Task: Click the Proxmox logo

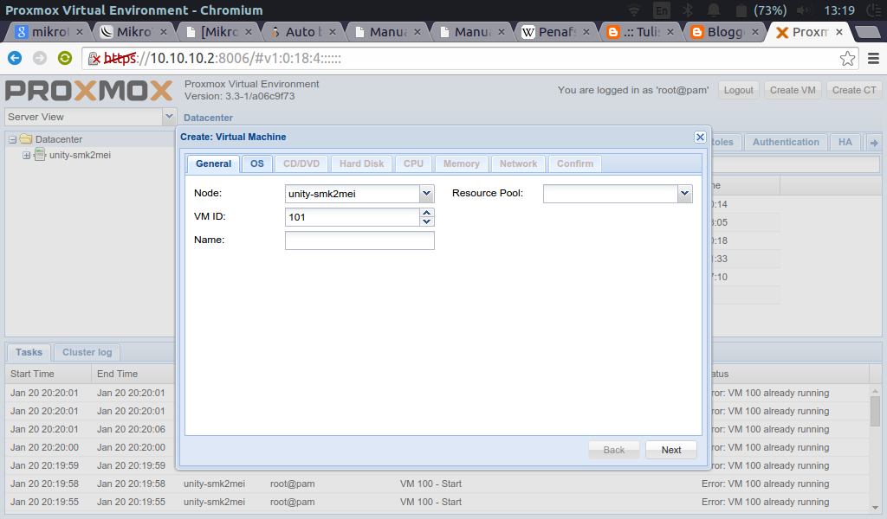Action: (x=89, y=90)
